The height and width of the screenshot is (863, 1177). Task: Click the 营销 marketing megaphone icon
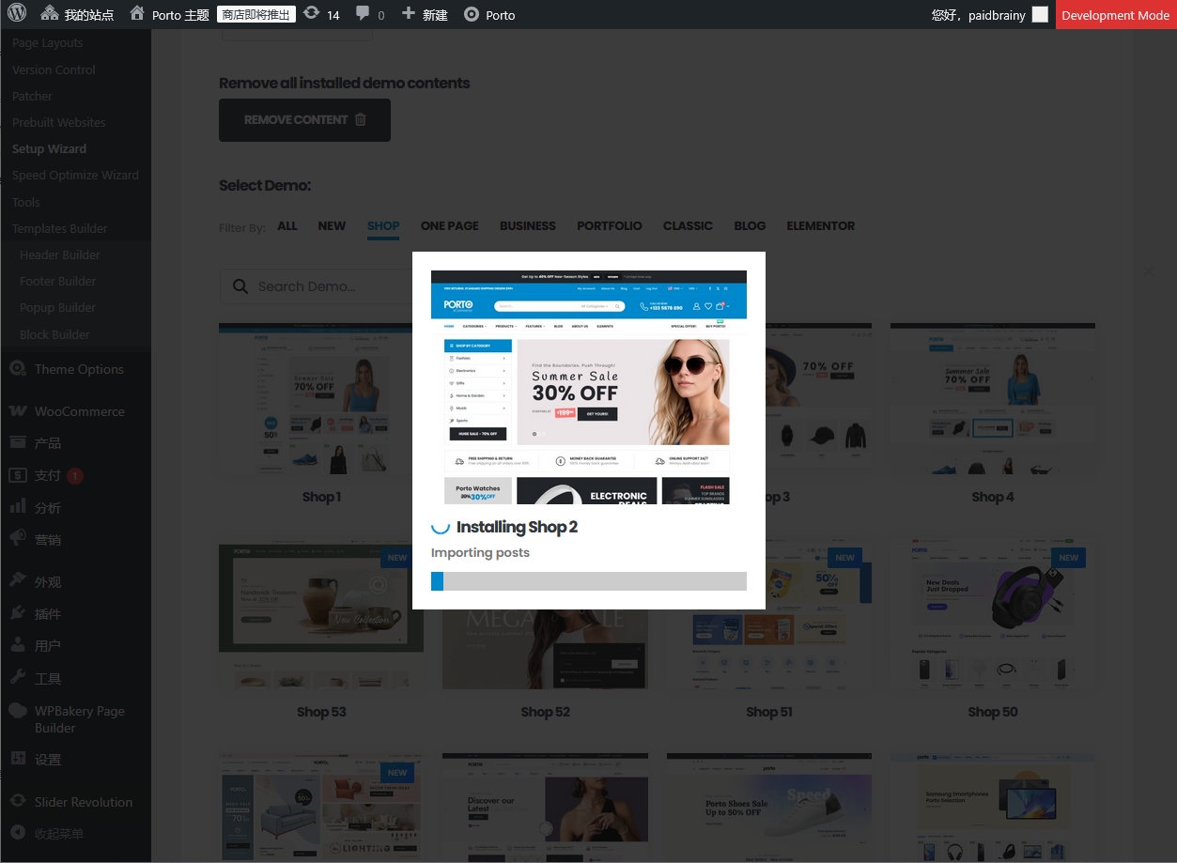coord(18,539)
